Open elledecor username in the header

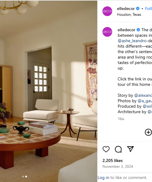point(126,8)
